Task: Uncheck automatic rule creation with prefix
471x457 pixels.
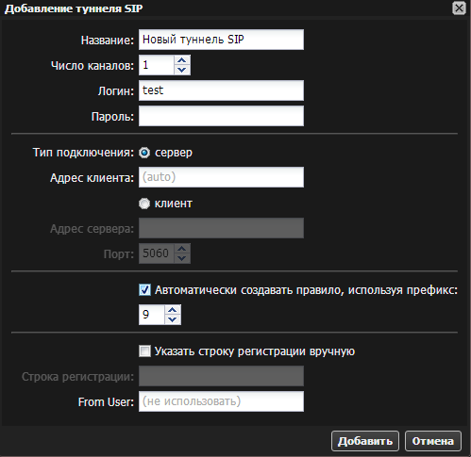Action: (x=144, y=290)
